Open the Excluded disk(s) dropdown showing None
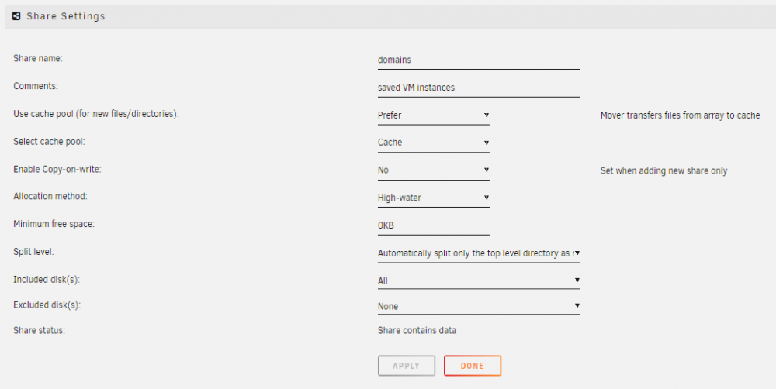The image size is (776, 389). [x=479, y=306]
